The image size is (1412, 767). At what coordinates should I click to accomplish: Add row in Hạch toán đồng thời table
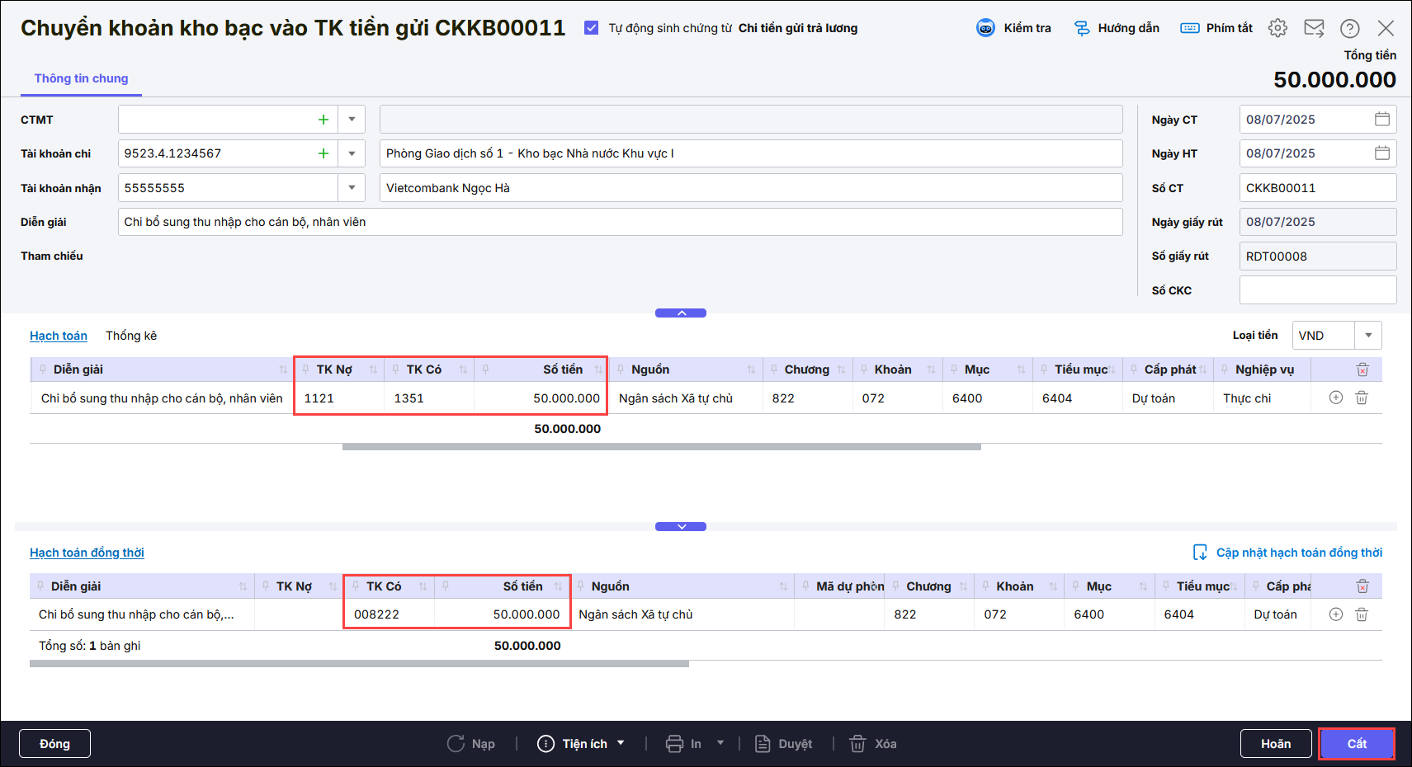tap(1336, 614)
